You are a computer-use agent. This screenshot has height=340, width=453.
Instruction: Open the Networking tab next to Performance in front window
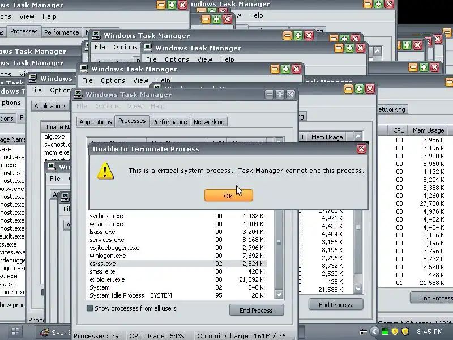209,122
